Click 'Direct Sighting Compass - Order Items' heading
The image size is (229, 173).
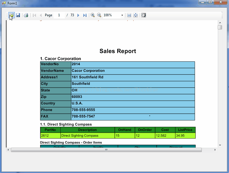[x=71, y=142]
